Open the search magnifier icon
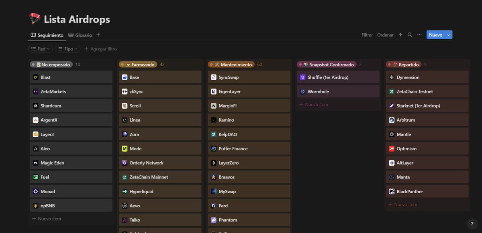 coord(410,35)
